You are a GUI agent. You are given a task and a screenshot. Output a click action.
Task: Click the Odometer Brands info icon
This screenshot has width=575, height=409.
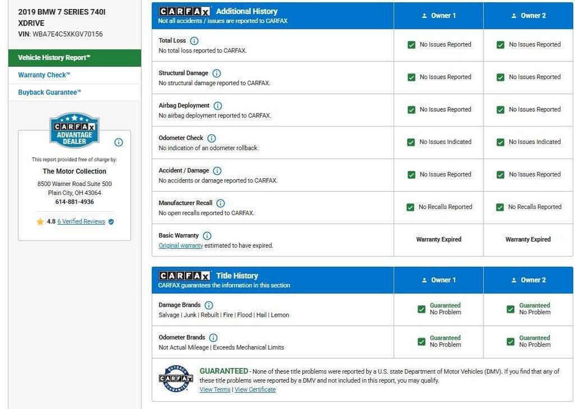213,338
